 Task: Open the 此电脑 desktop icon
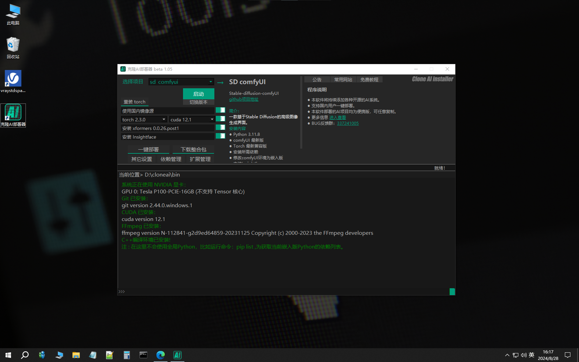pos(13,14)
